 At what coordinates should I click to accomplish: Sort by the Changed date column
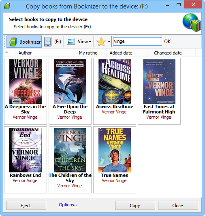click(x=173, y=53)
